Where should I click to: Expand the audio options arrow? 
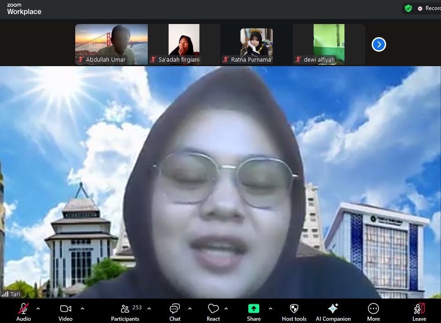pyautogui.click(x=38, y=309)
